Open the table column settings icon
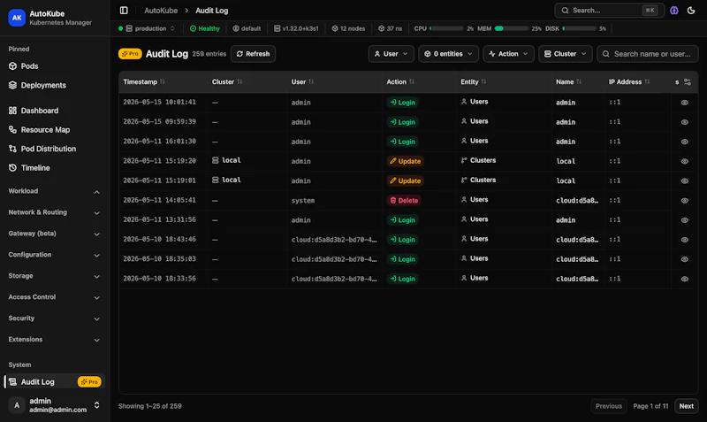Viewport: 707px width, 422px height. [688, 81]
